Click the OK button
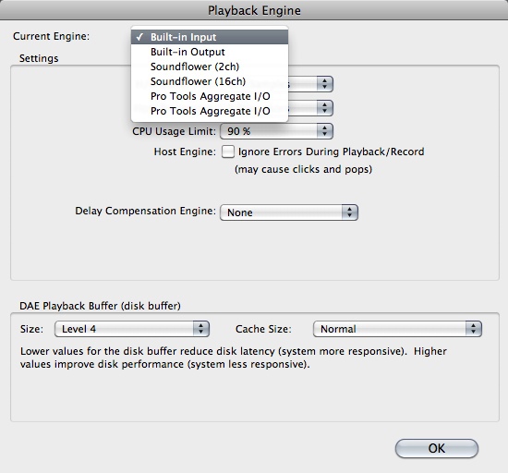 tap(437, 448)
